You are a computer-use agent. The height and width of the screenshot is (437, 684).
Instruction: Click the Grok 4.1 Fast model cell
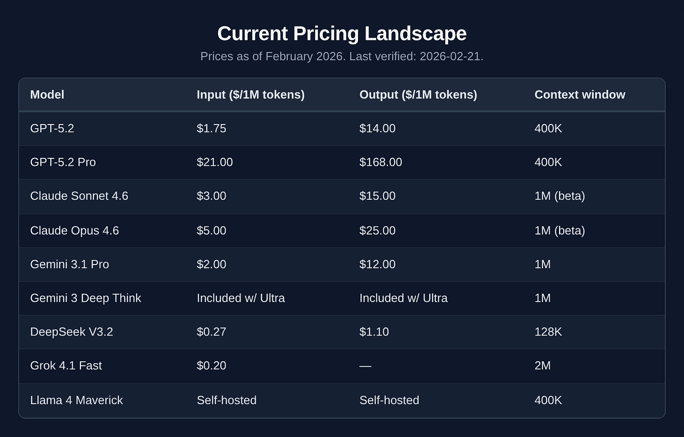pyautogui.click(x=66, y=366)
